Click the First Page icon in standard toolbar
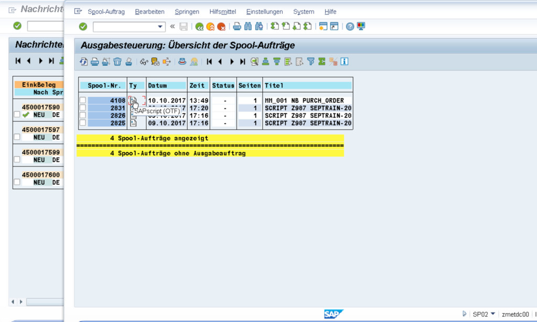 click(275, 26)
